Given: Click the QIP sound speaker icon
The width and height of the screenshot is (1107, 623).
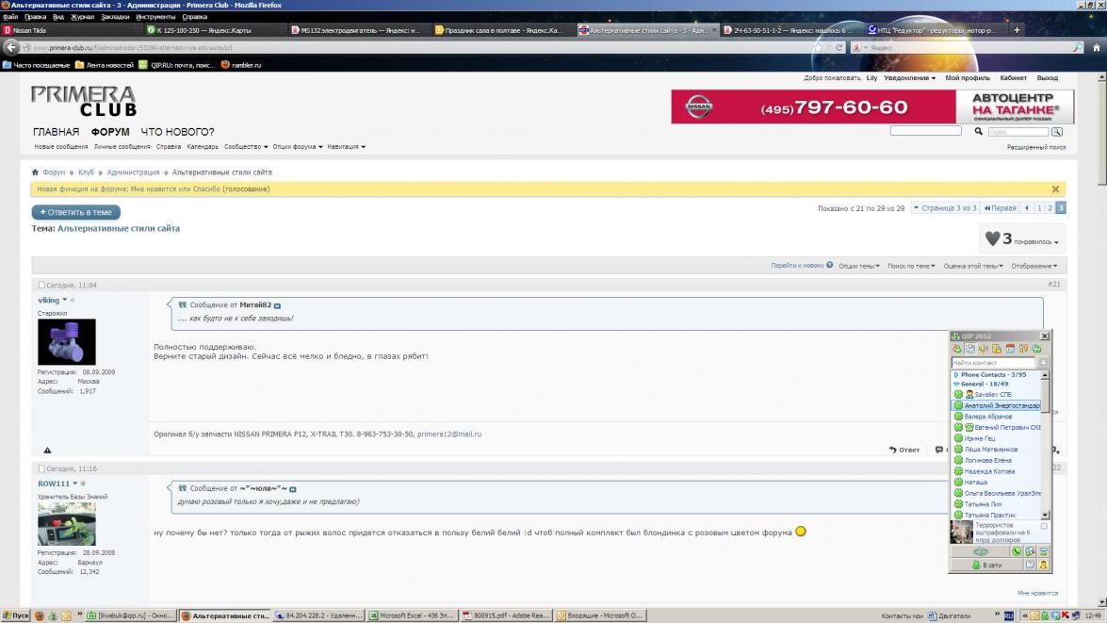Looking at the screenshot, I should 984,349.
